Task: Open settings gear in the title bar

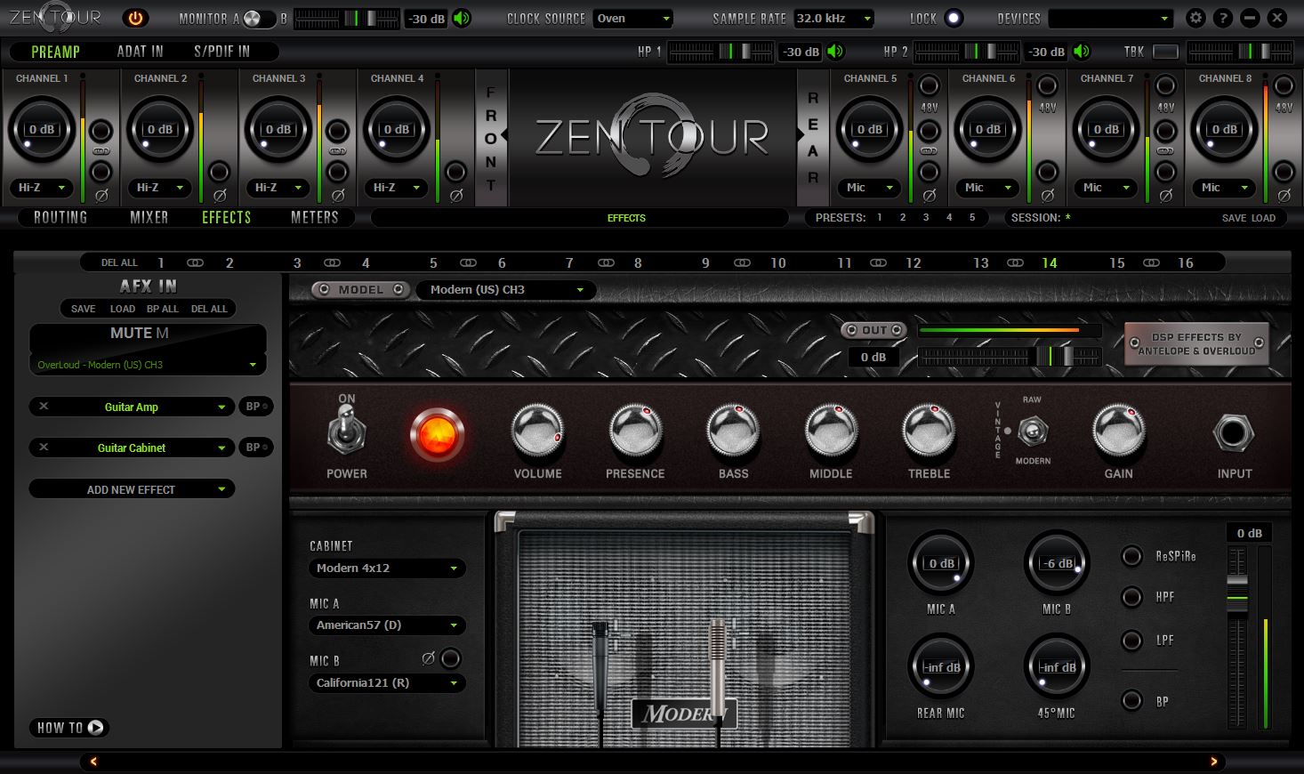Action: (x=1196, y=18)
